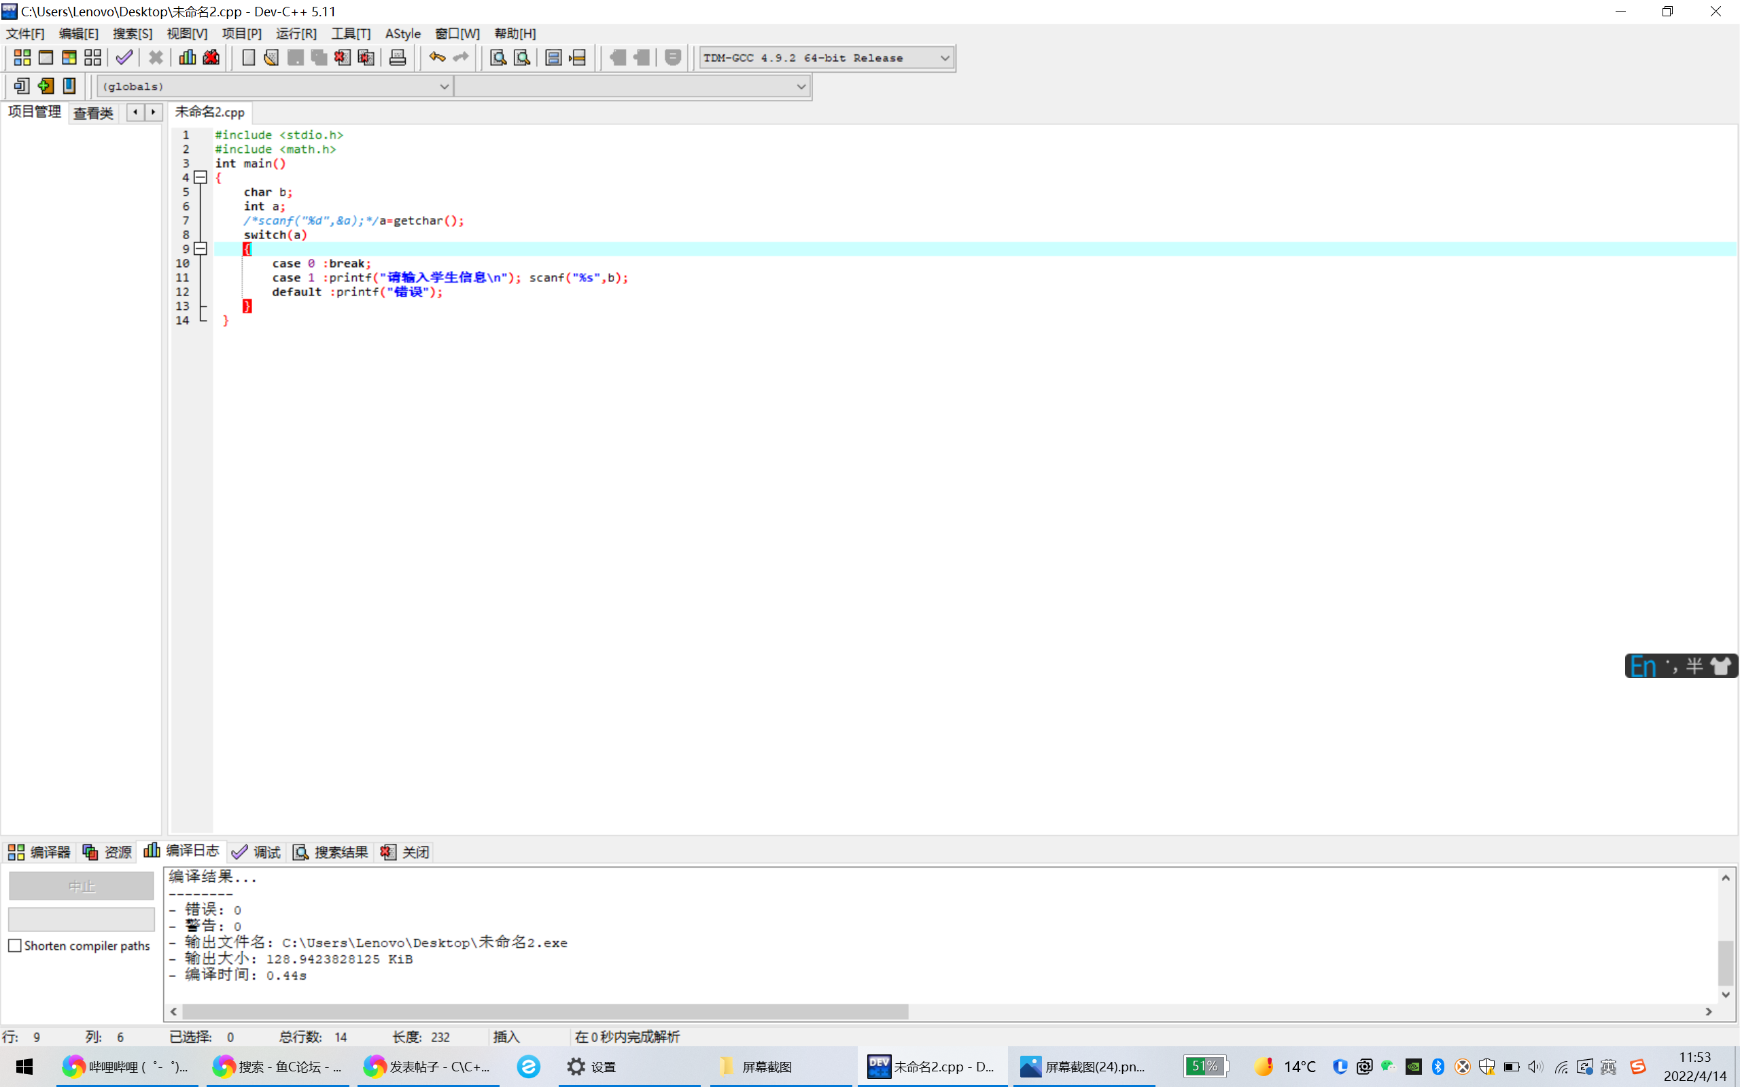Screen dimensions: 1740x1087
Task: Click the 中止 abort button
Action: coord(82,887)
